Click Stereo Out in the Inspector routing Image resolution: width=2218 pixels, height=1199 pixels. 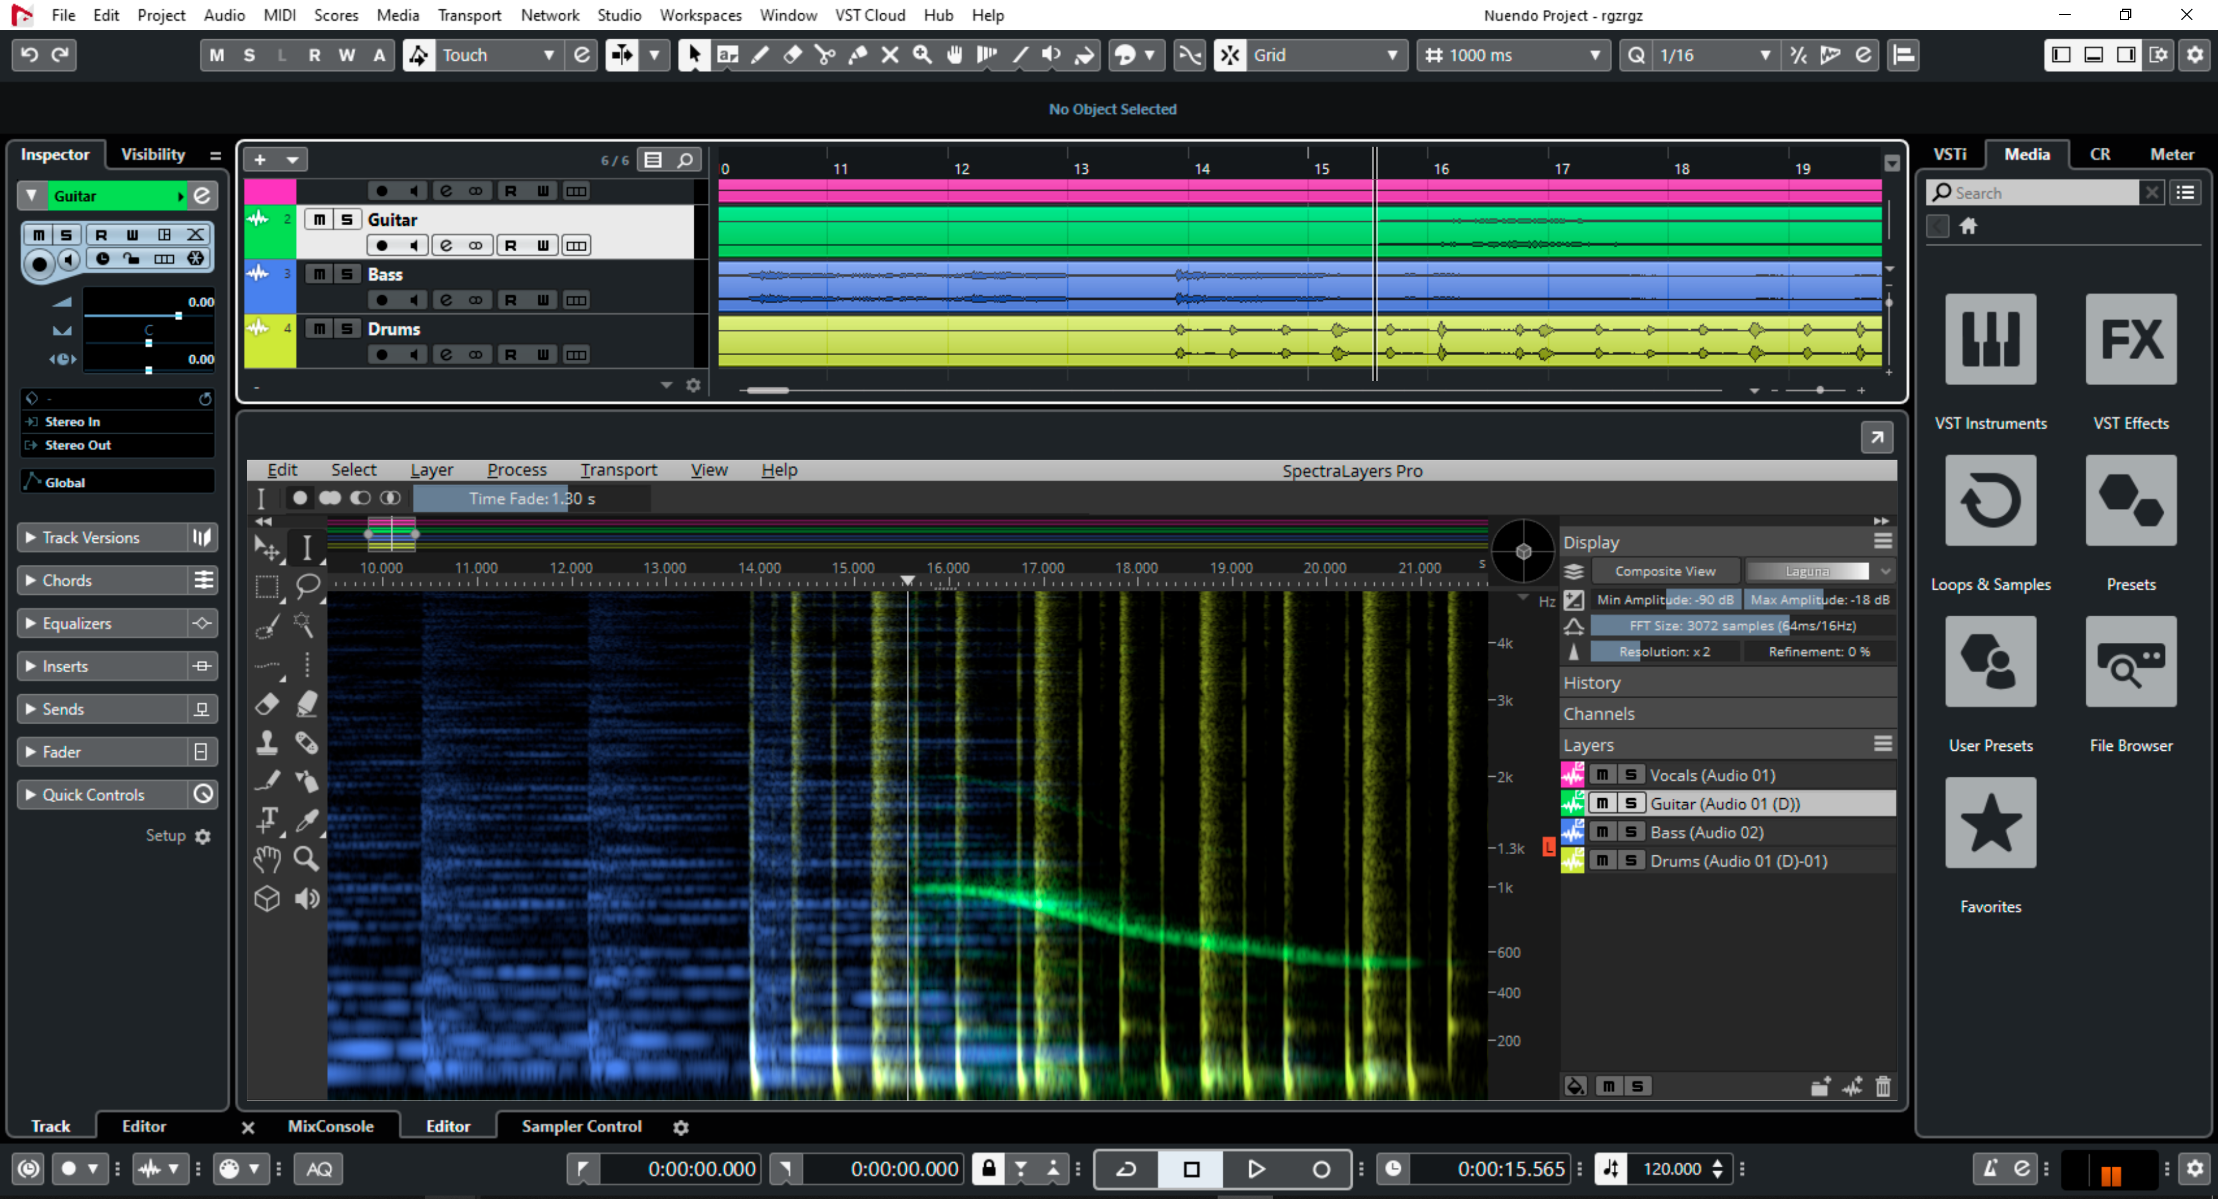[x=77, y=445]
